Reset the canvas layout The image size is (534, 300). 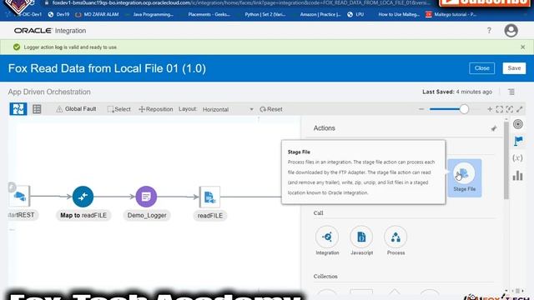[x=271, y=109]
